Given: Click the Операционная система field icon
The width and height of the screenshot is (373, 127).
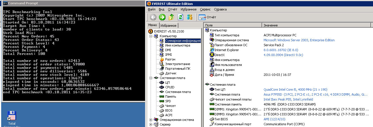Looking at the screenshot, I should click(x=212, y=40).
